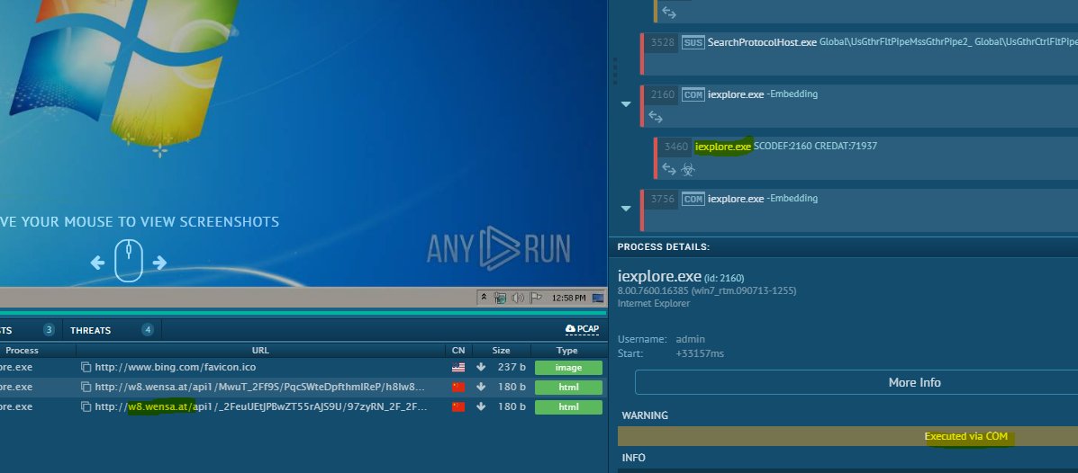The image size is (1078, 473).
Task: Click the SUS badge on SearchProtocolHost.exe
Action: click(693, 42)
